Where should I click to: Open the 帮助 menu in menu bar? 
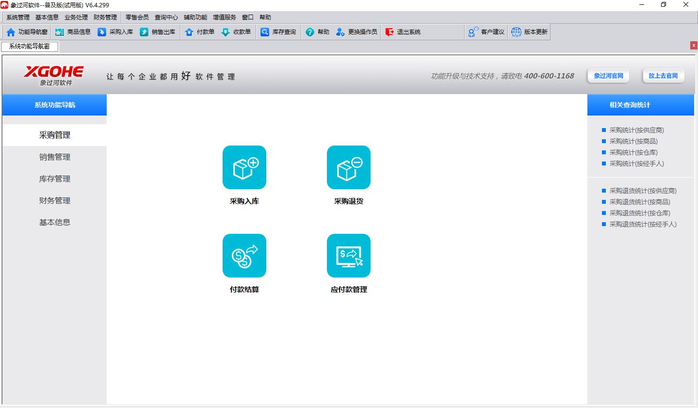tap(265, 17)
